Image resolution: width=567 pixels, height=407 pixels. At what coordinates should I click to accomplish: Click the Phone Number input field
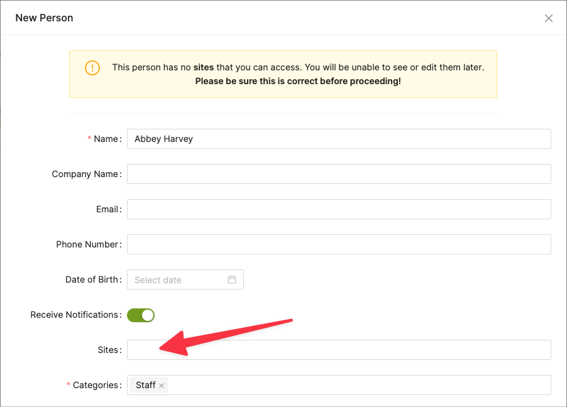tap(339, 244)
